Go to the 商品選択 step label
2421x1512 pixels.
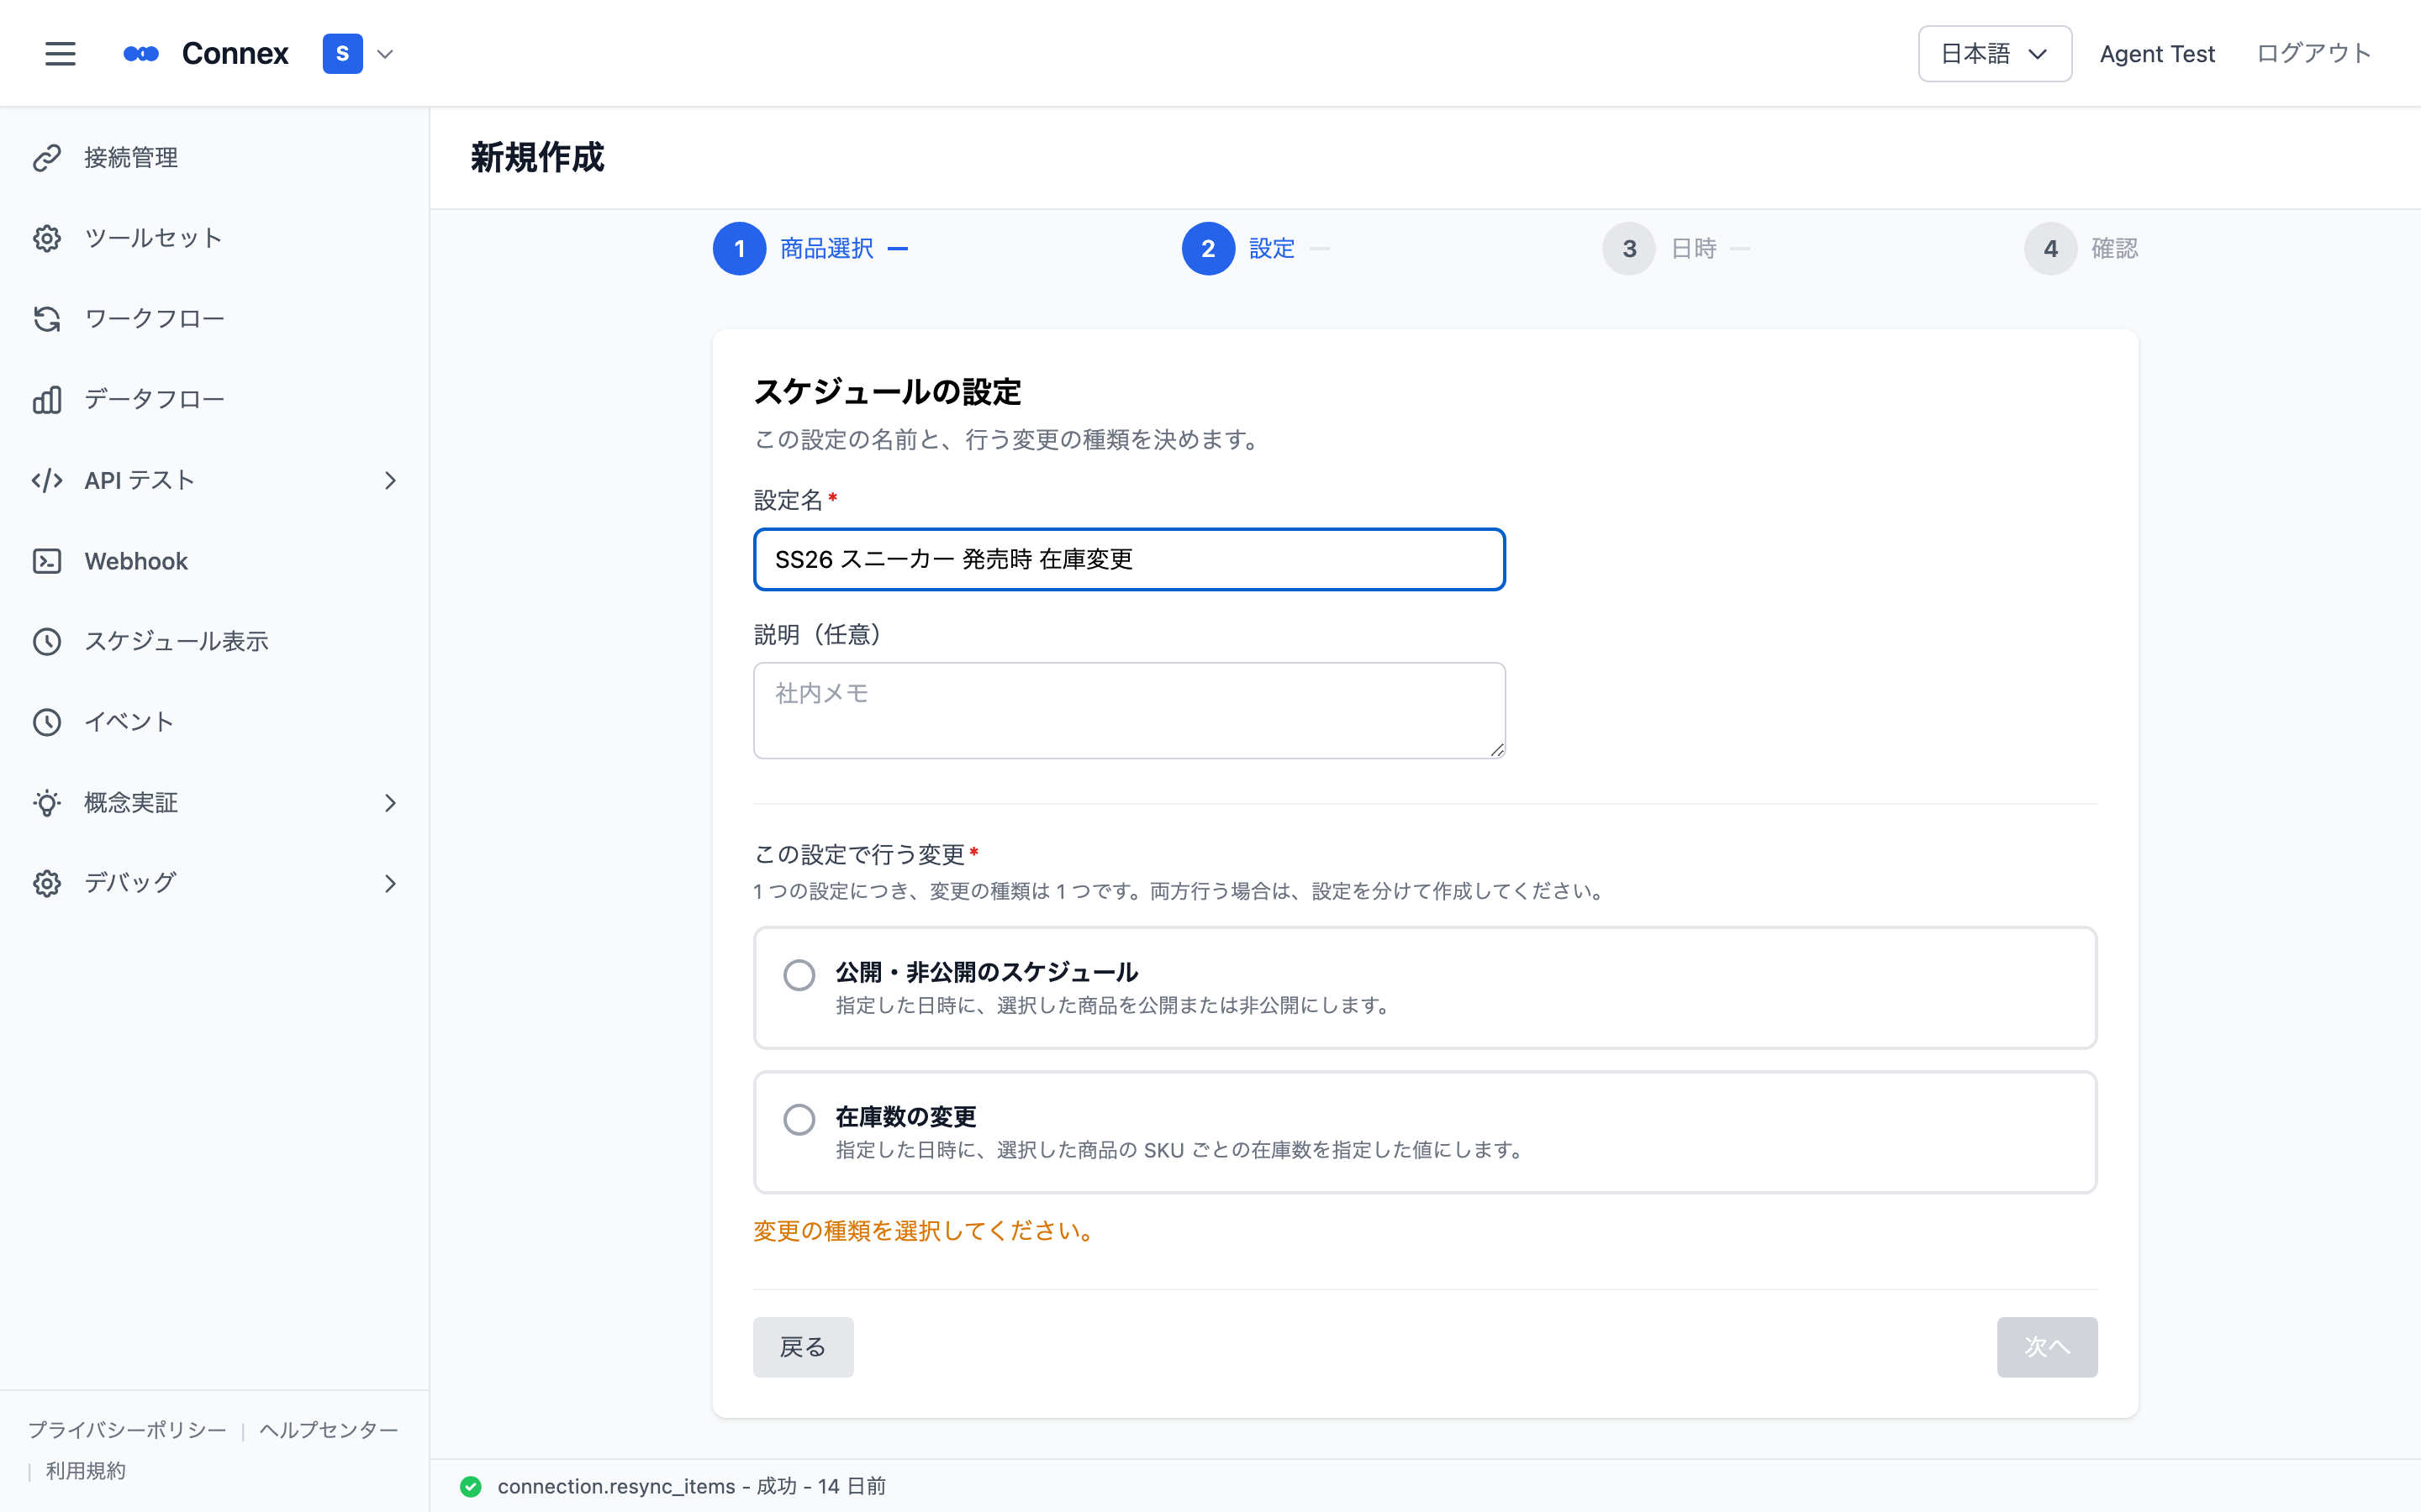(826, 248)
